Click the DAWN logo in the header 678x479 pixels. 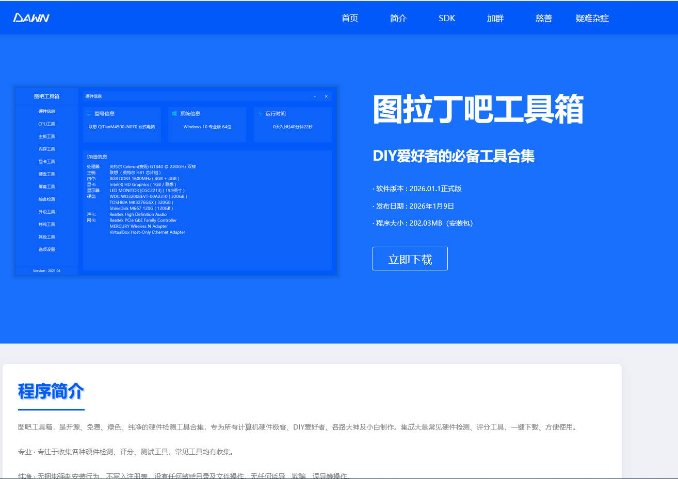coord(32,17)
